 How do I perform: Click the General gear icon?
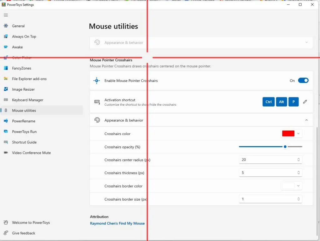pos(6,26)
